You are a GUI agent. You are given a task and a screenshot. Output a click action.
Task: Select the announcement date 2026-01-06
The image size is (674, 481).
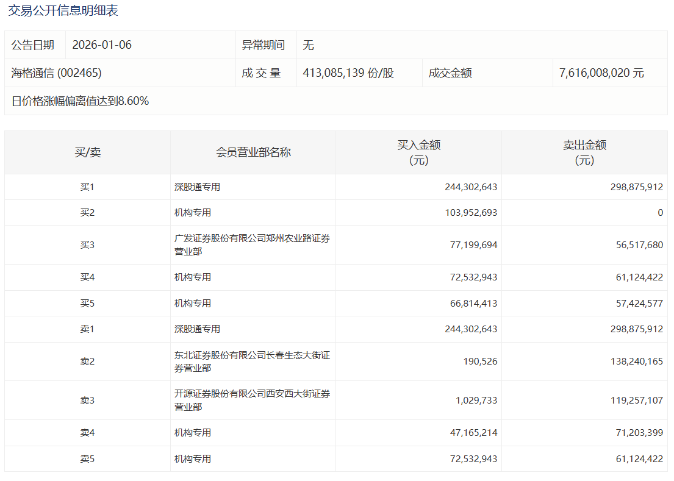102,45
